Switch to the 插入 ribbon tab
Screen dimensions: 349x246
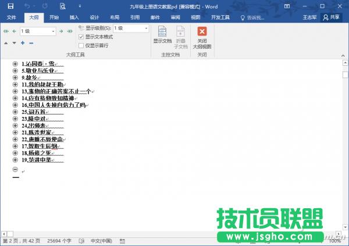click(x=74, y=17)
